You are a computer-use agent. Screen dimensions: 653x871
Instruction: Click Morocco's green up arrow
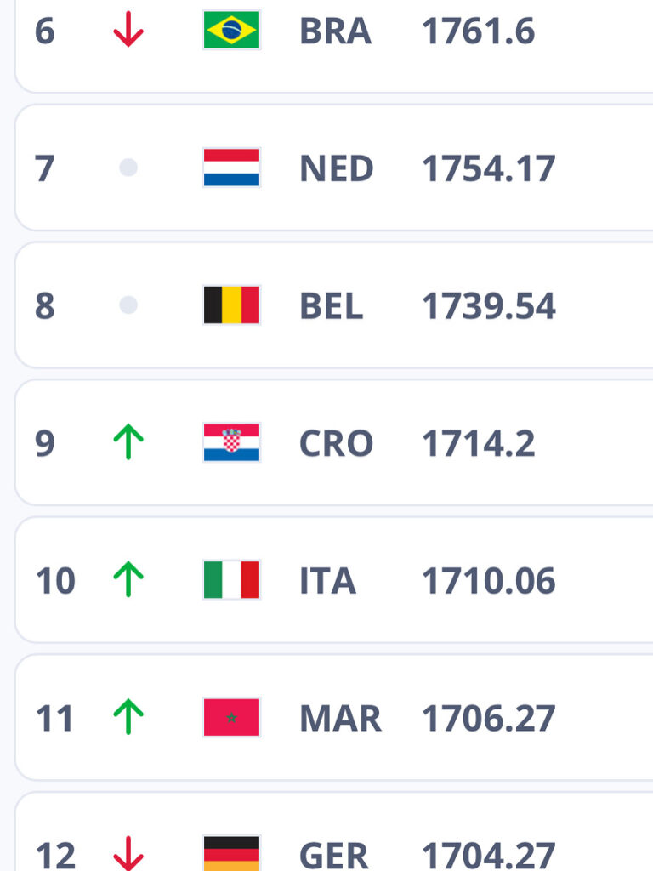pos(128,716)
